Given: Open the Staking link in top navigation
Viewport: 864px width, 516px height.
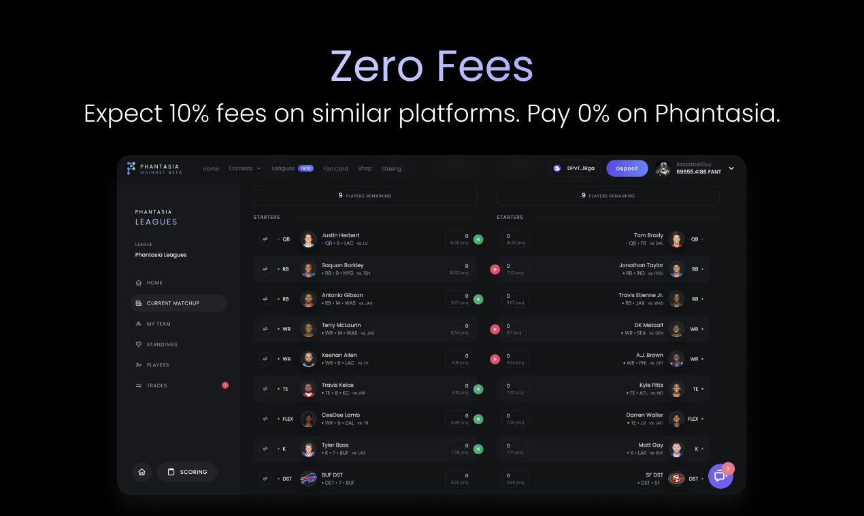Looking at the screenshot, I should tap(391, 169).
